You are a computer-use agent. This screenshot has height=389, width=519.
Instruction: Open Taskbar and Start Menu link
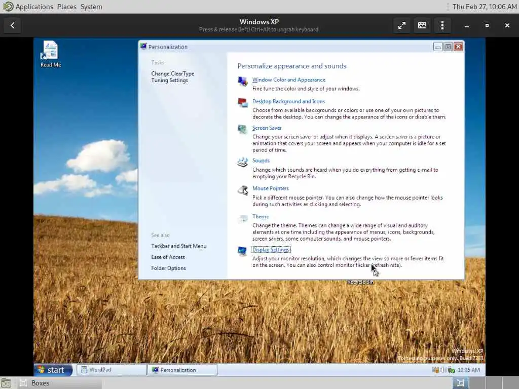click(179, 246)
